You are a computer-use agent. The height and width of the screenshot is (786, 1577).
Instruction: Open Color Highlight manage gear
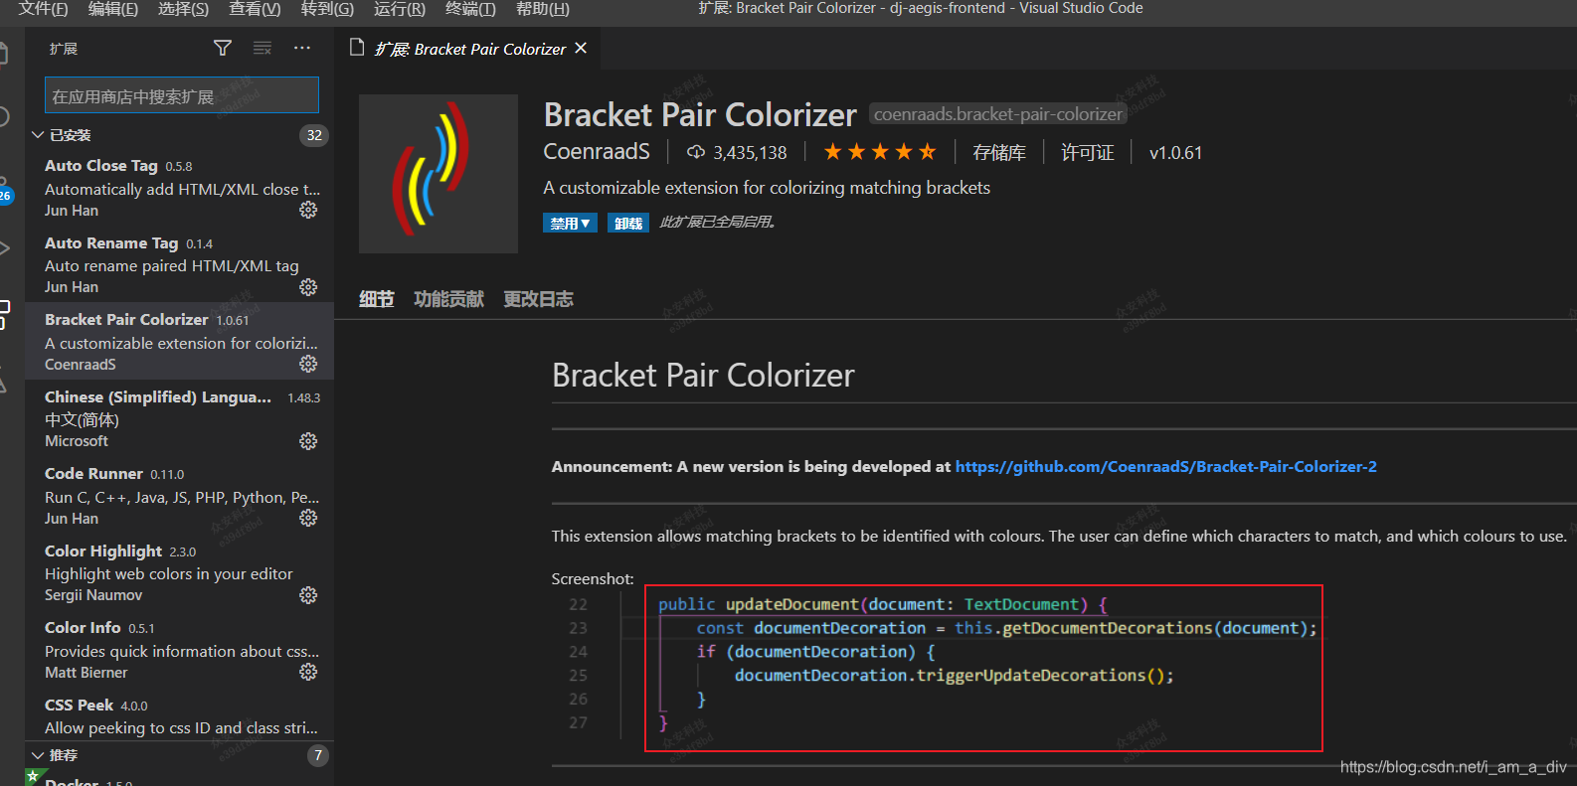[308, 595]
